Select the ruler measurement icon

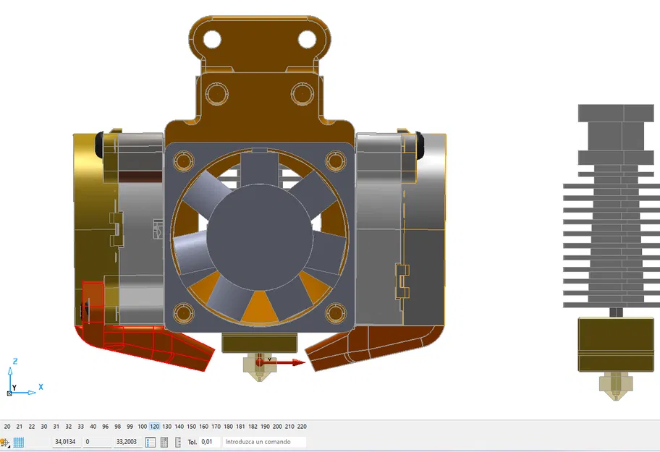click(x=178, y=442)
